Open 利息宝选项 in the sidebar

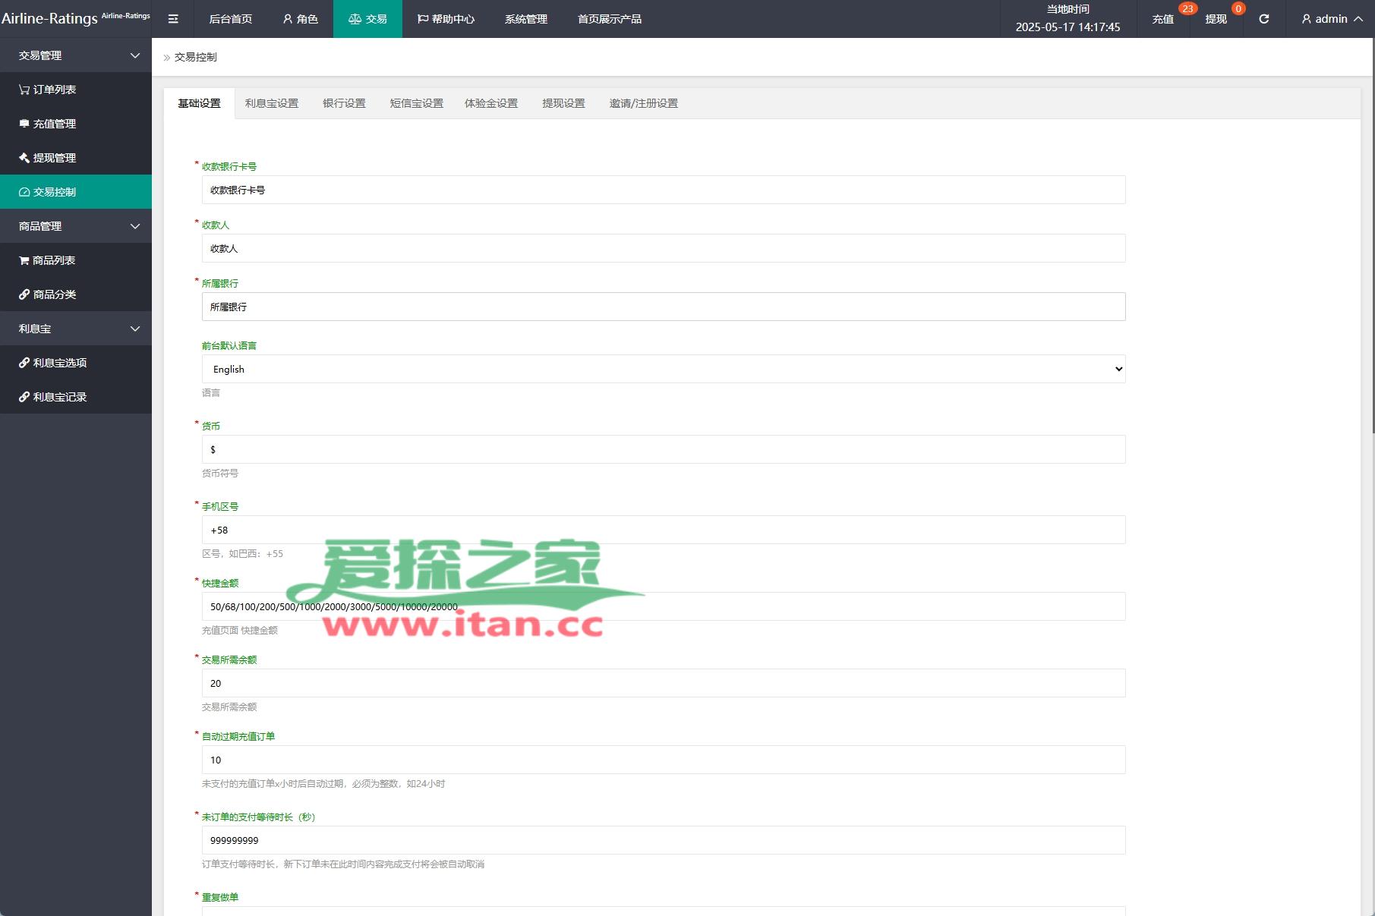click(53, 363)
